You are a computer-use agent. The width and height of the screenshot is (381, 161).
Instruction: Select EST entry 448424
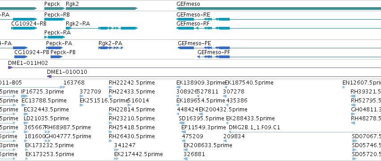(x=188, y=110)
